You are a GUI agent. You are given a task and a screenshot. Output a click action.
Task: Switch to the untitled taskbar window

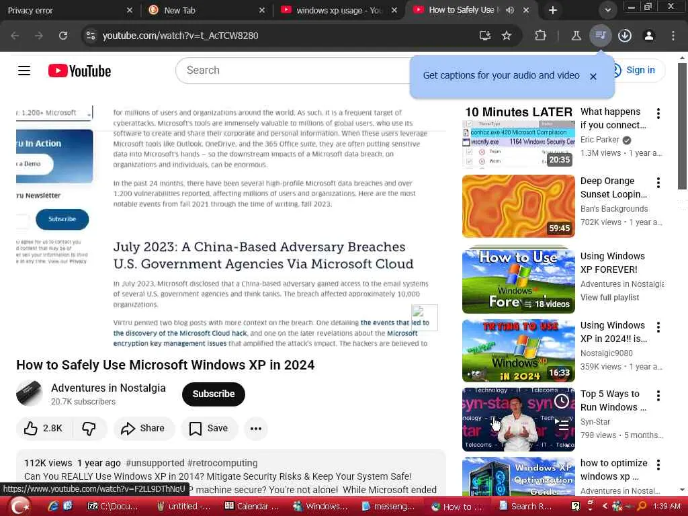[x=184, y=507]
